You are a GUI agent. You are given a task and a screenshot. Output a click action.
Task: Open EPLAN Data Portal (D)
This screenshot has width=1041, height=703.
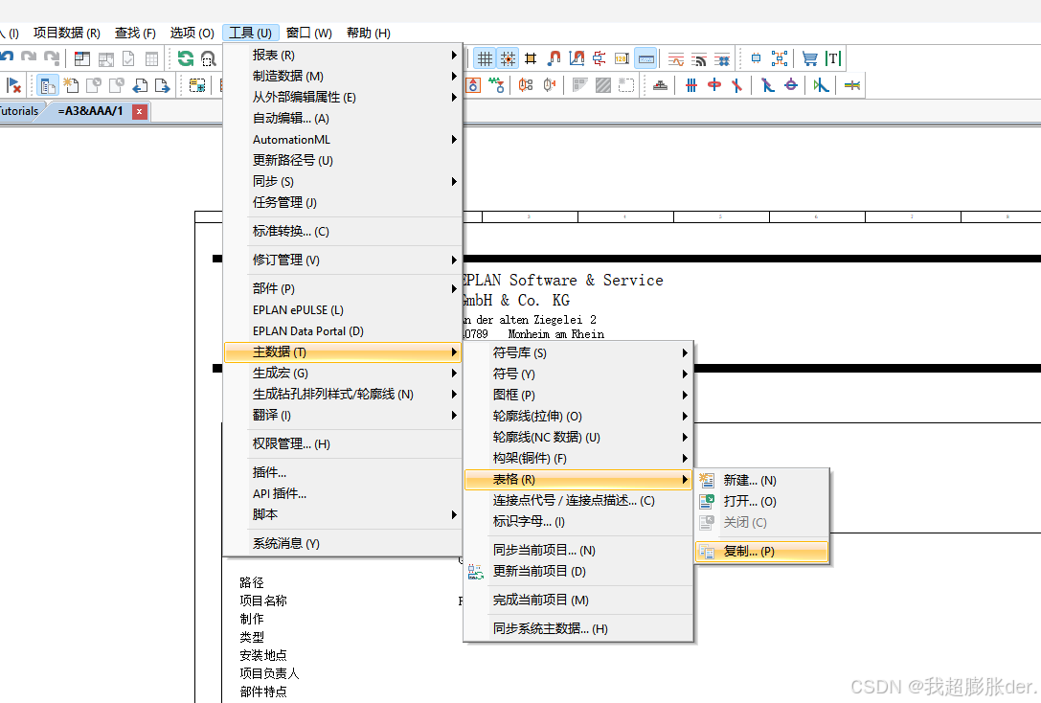[343, 330]
